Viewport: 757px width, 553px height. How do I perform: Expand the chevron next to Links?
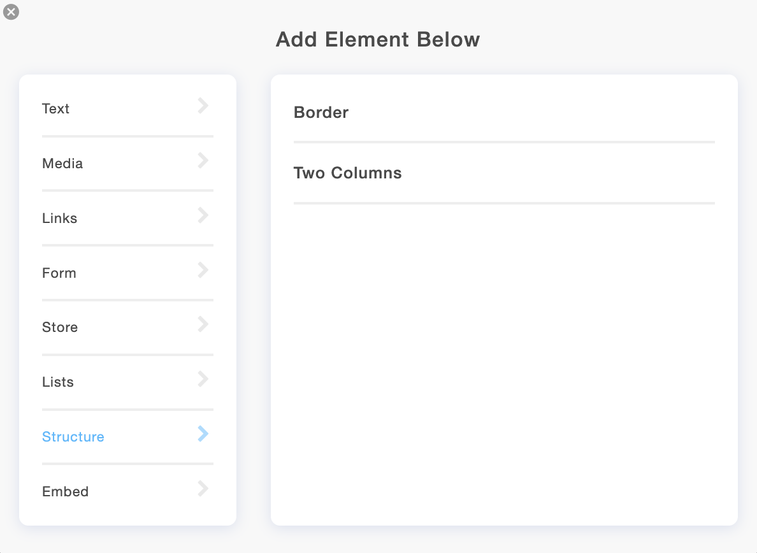pos(203,215)
